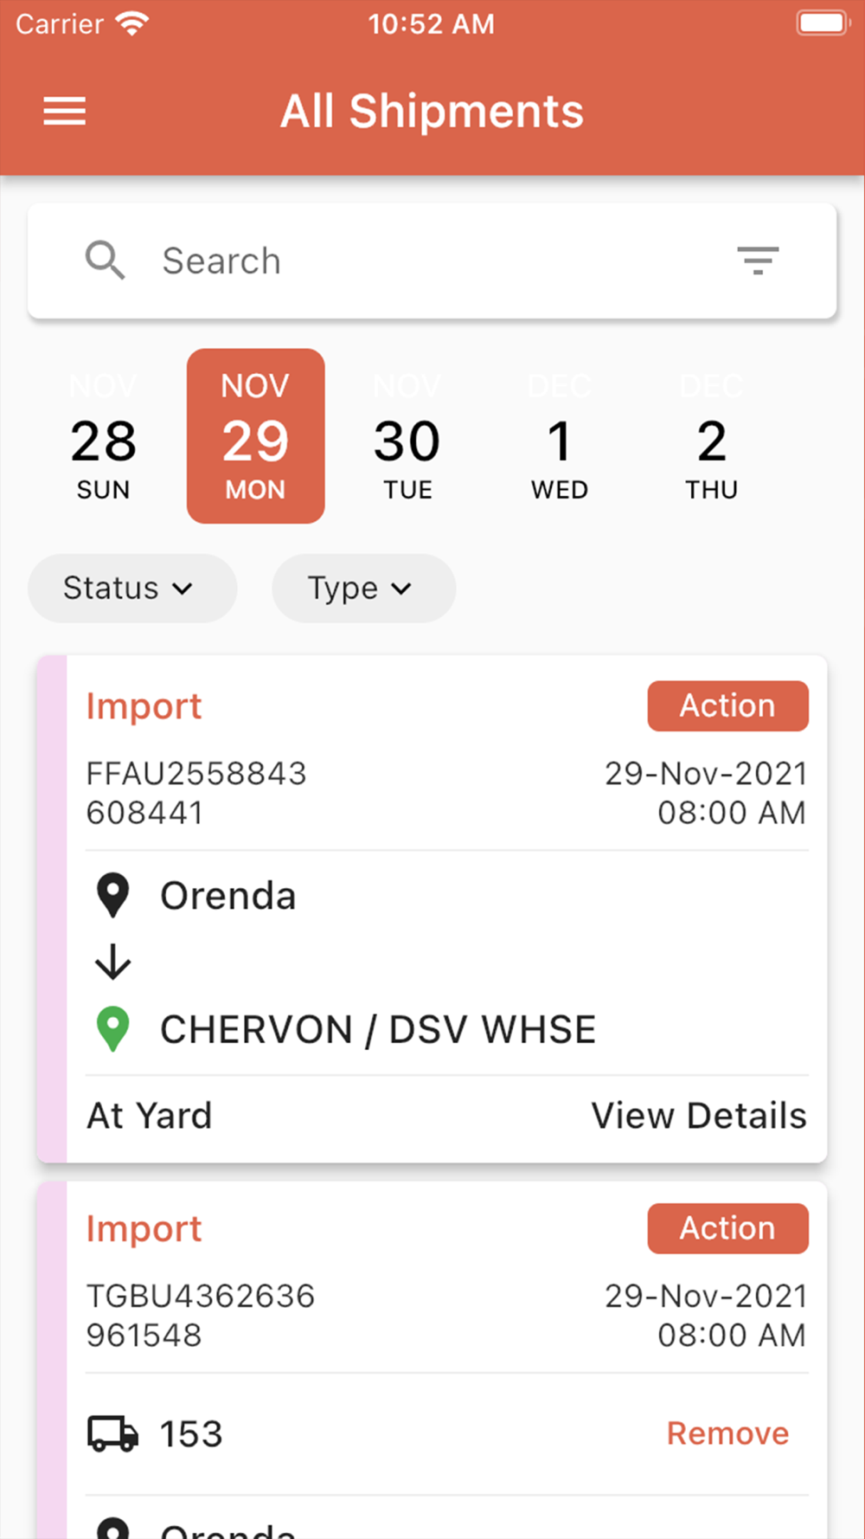Open View Details for first shipment

click(x=699, y=1115)
